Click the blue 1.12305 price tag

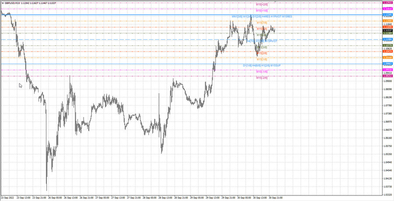click(388, 15)
